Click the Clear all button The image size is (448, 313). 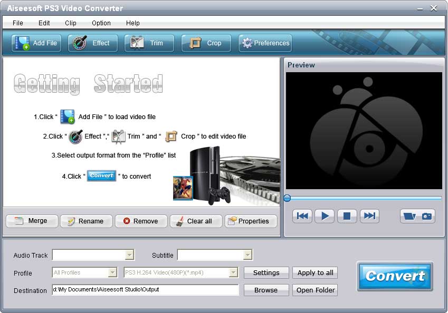click(x=196, y=221)
